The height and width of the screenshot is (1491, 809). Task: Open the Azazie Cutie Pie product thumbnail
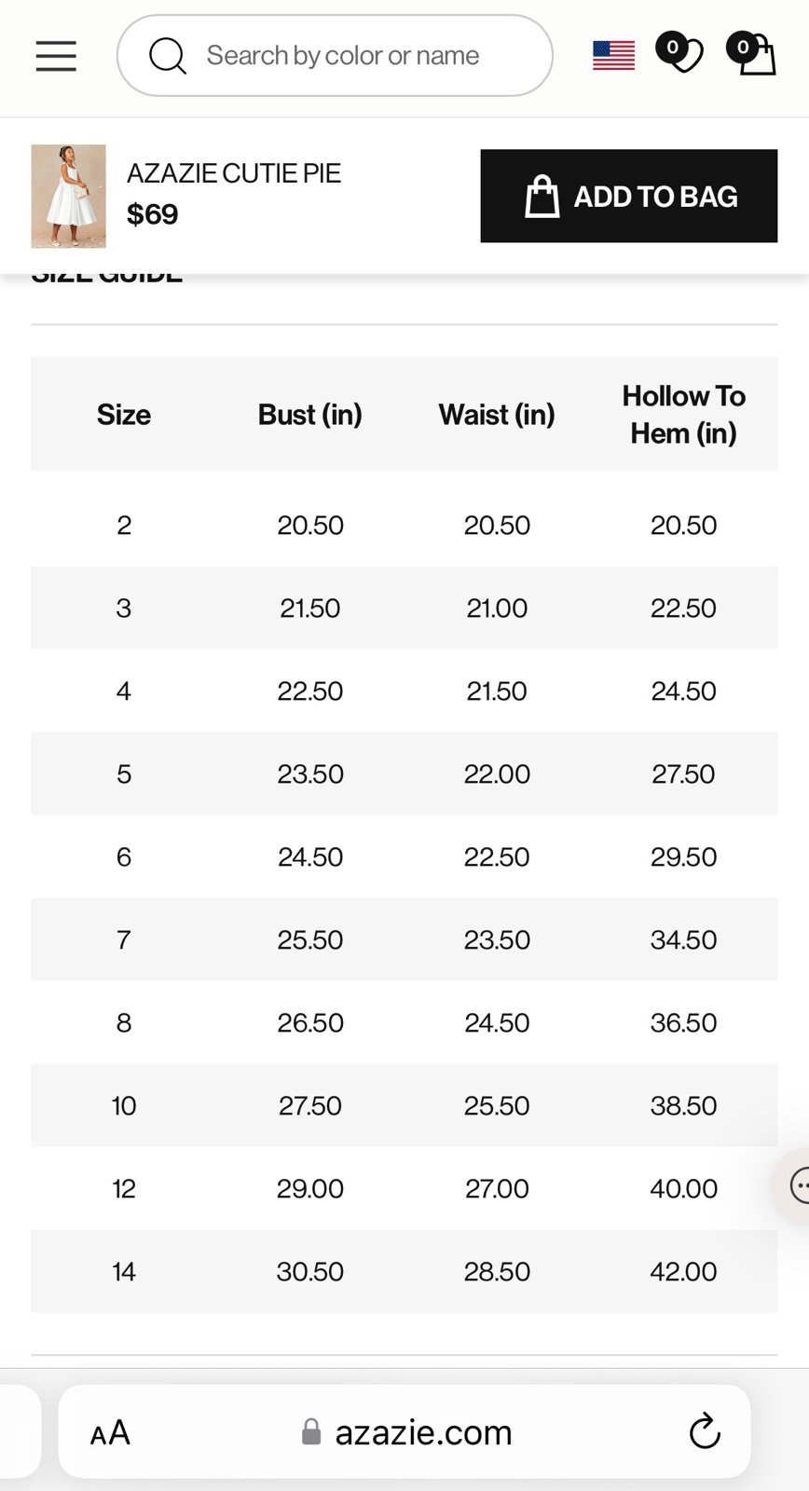click(x=68, y=196)
